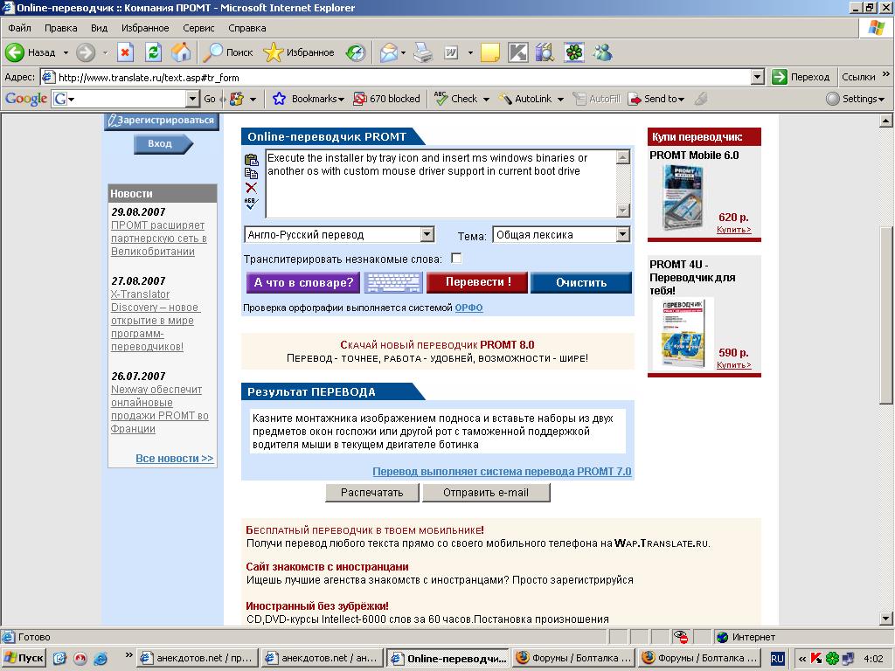895x671 pixels.
Task: Refresh the page with green arrows icon
Action: tap(153, 52)
